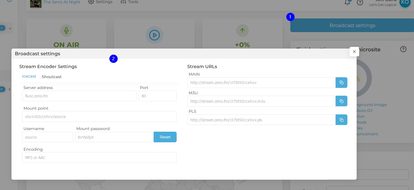Image resolution: width=414 pixels, height=190 pixels.
Task: Click the Mount point field
Action: pos(99,117)
